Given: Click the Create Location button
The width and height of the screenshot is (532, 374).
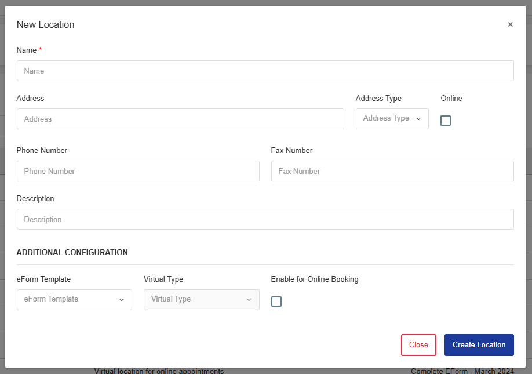Looking at the screenshot, I should 479,345.
